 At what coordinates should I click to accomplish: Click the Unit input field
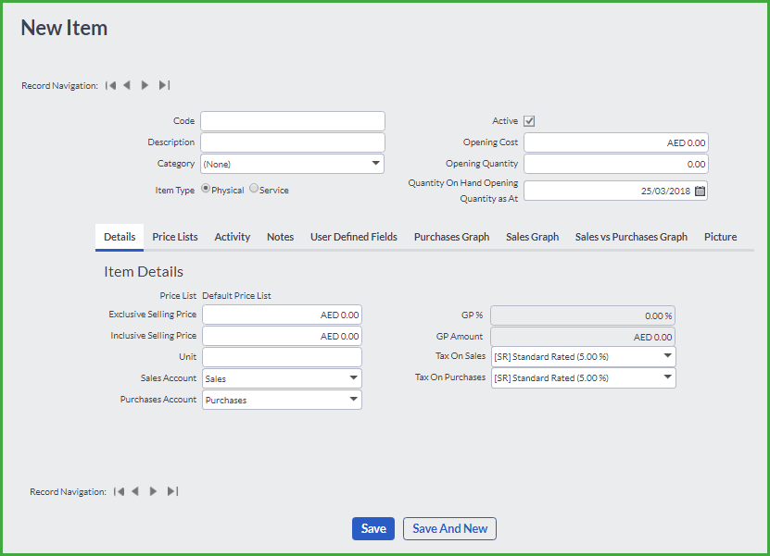pyautogui.click(x=282, y=357)
